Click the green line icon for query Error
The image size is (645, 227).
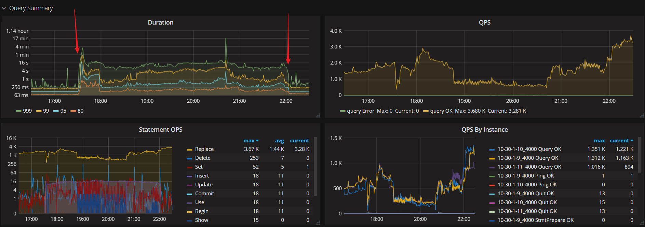point(342,111)
